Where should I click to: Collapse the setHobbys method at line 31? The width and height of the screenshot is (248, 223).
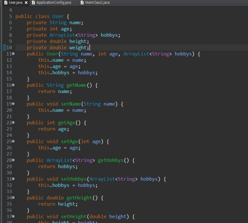pos(13,179)
